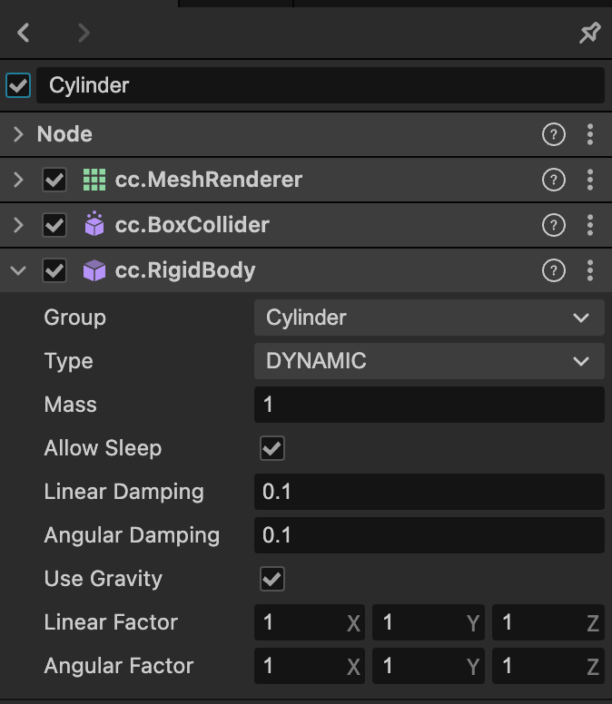Image resolution: width=612 pixels, height=704 pixels.
Task: Click the Linear Damping value field
Action: pos(429,492)
